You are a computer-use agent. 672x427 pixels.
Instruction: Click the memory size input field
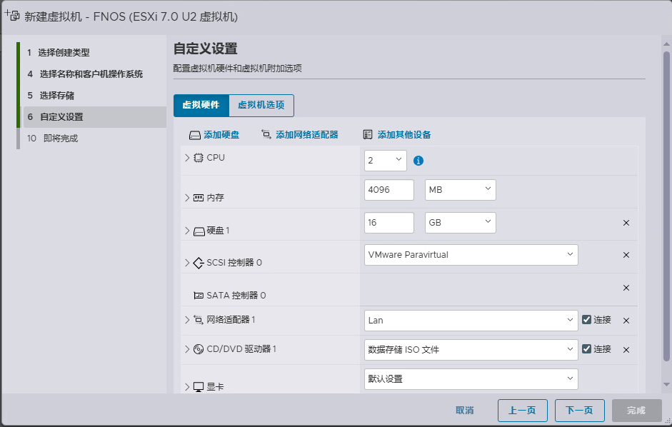(x=388, y=190)
